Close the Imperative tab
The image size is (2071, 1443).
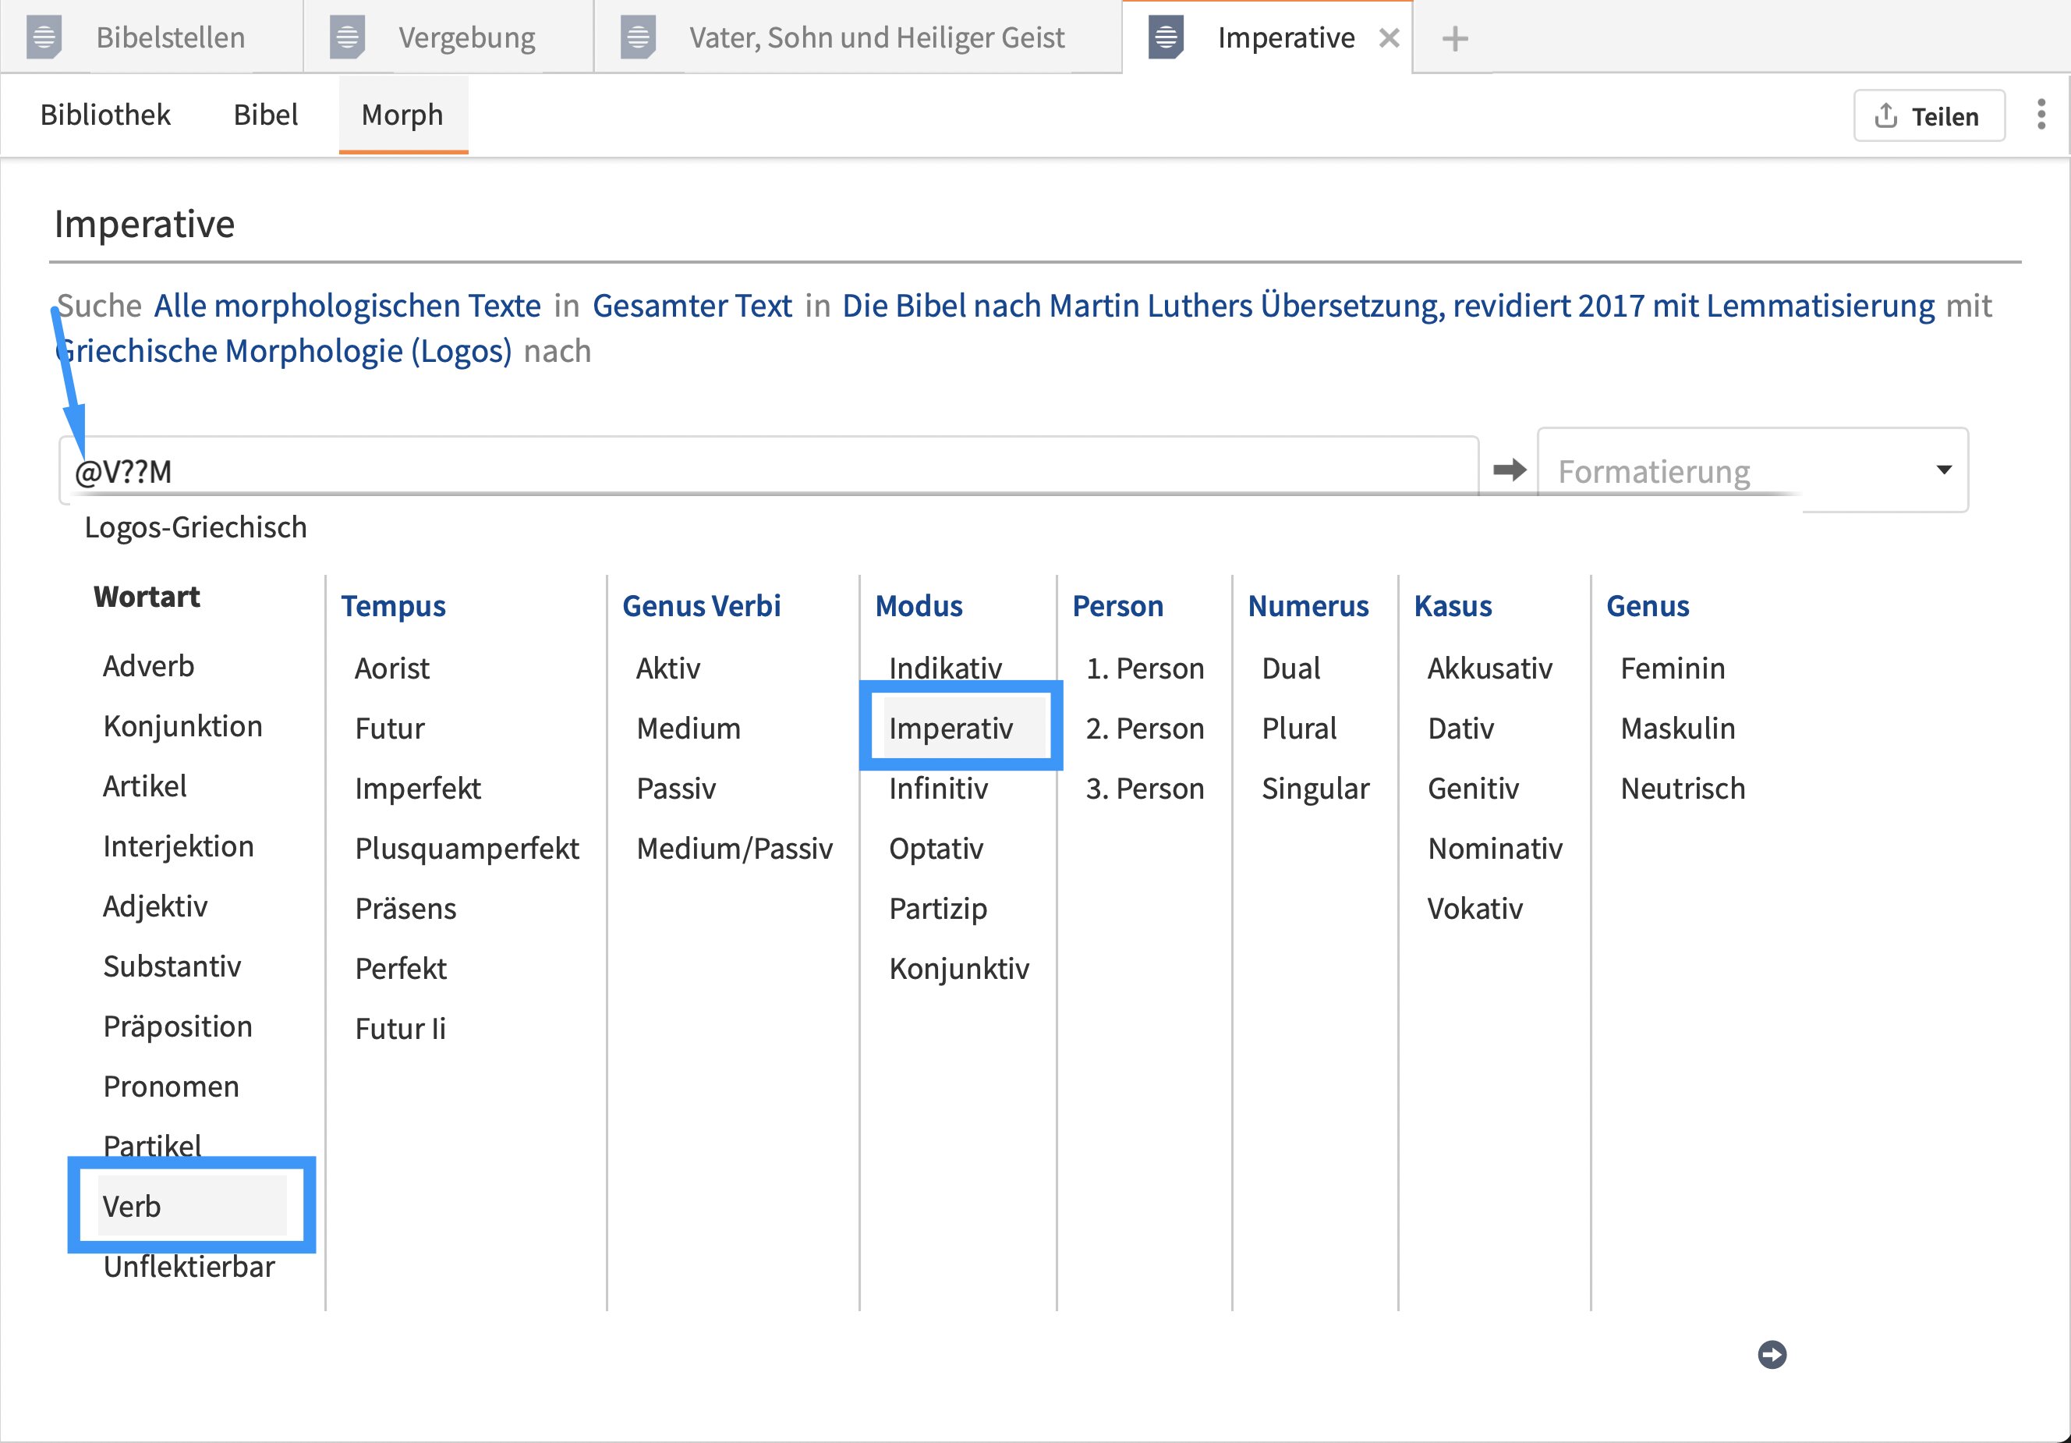click(x=1389, y=38)
